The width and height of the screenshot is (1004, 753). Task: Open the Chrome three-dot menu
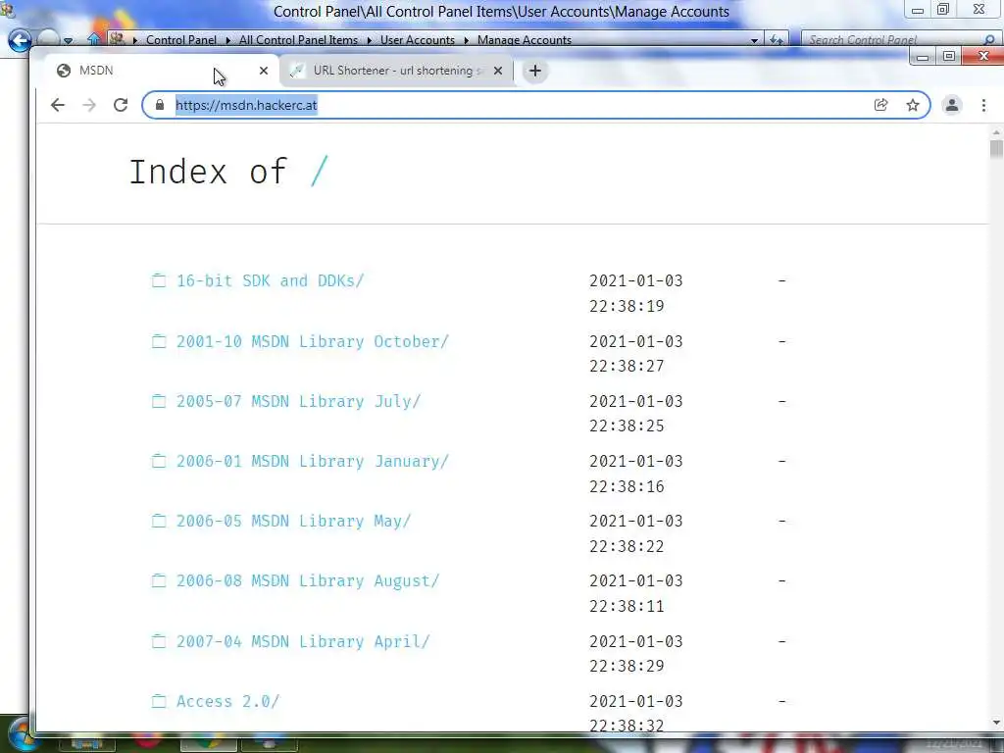click(x=983, y=105)
